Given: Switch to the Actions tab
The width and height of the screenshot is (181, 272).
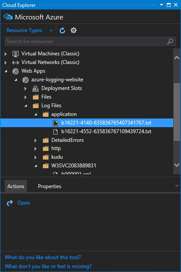Looking at the screenshot, I should click(16, 186).
